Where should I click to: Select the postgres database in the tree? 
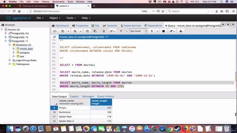click(24, 52)
